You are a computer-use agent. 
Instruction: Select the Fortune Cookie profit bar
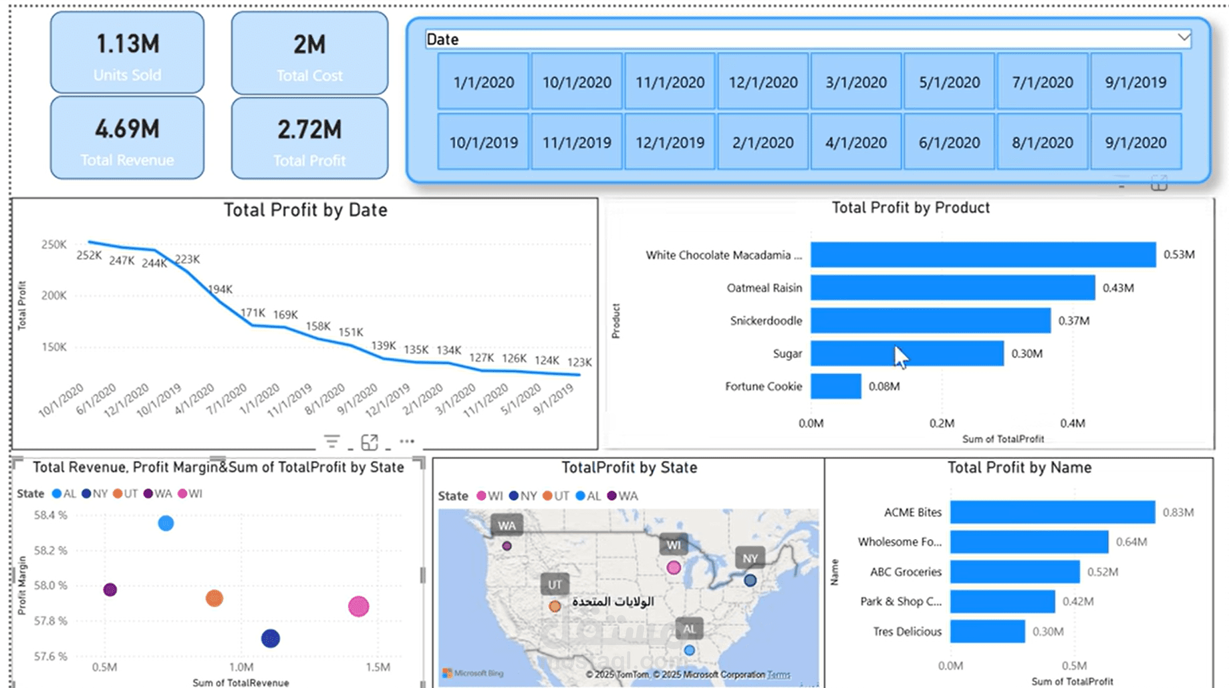tap(836, 386)
